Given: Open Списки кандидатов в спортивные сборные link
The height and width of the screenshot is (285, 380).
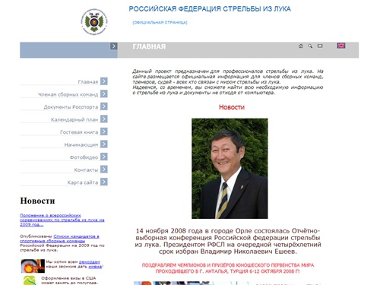Looking at the screenshot, I should point(59,239).
